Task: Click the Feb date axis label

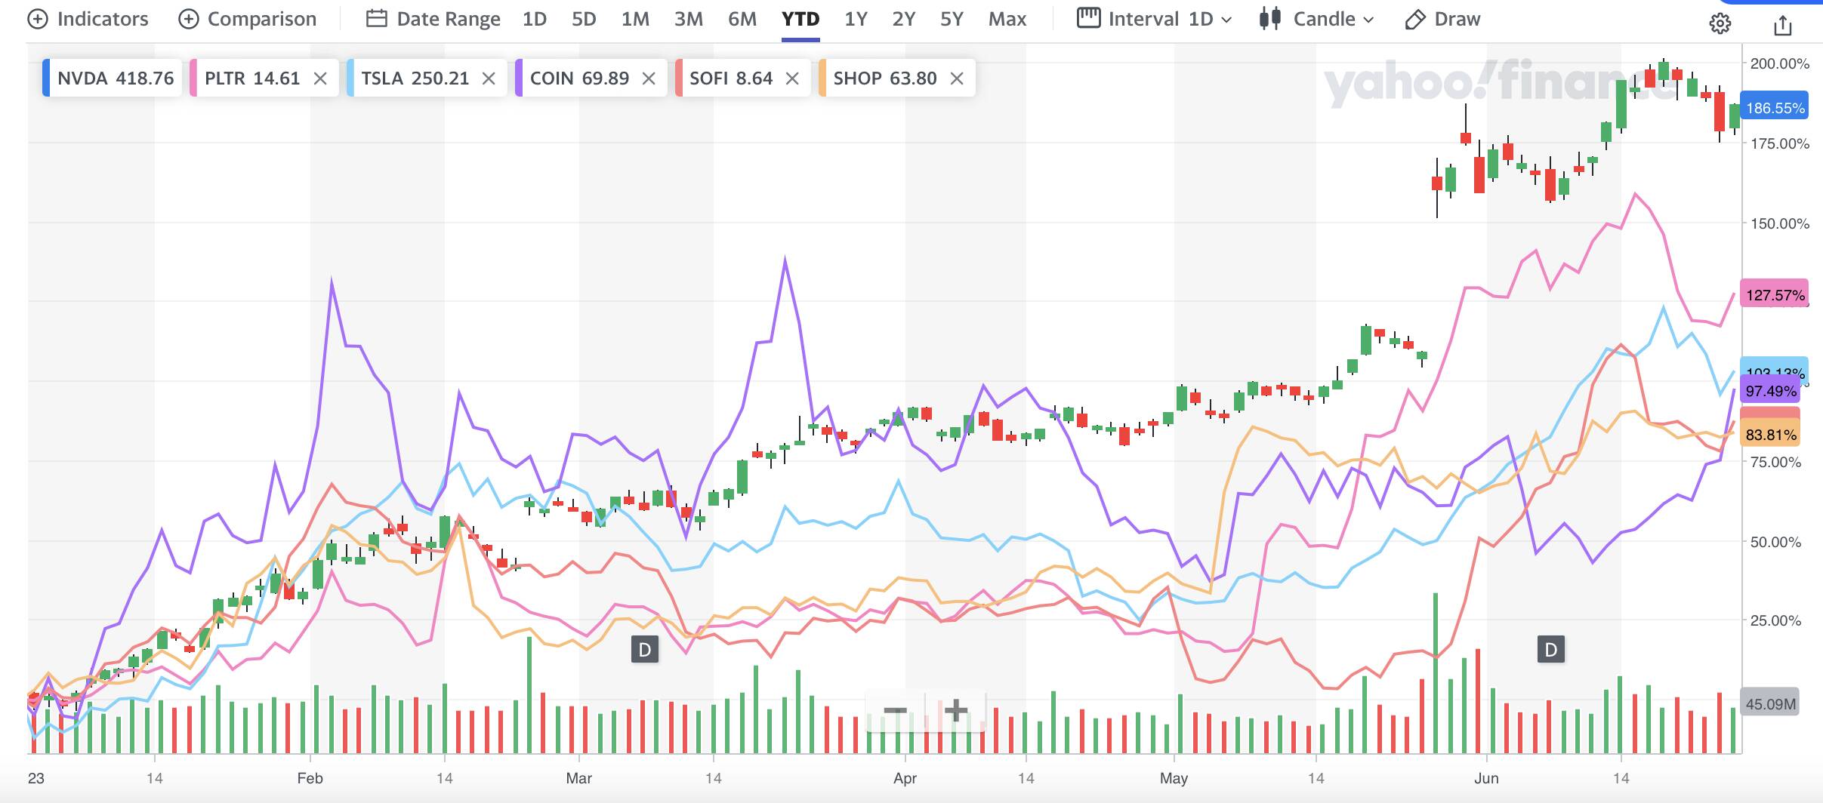Action: click(310, 778)
